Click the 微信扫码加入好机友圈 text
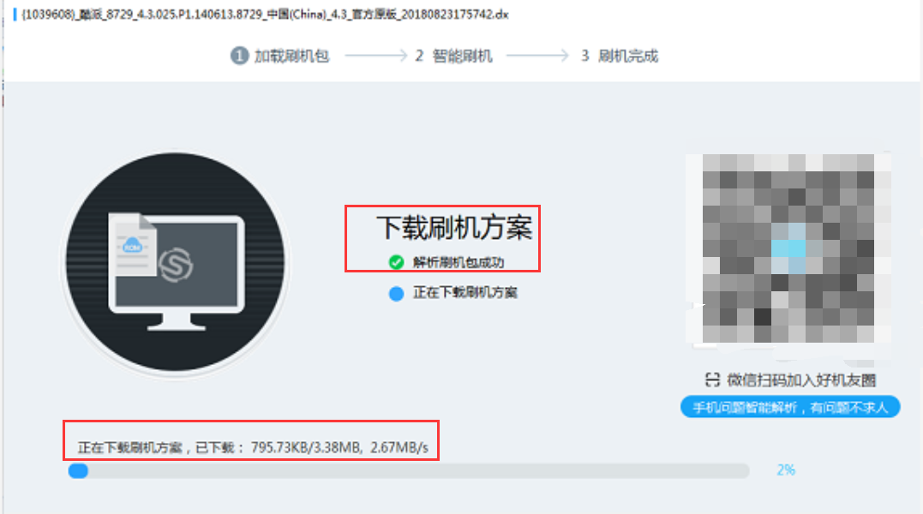The height and width of the screenshot is (514, 923). [801, 380]
